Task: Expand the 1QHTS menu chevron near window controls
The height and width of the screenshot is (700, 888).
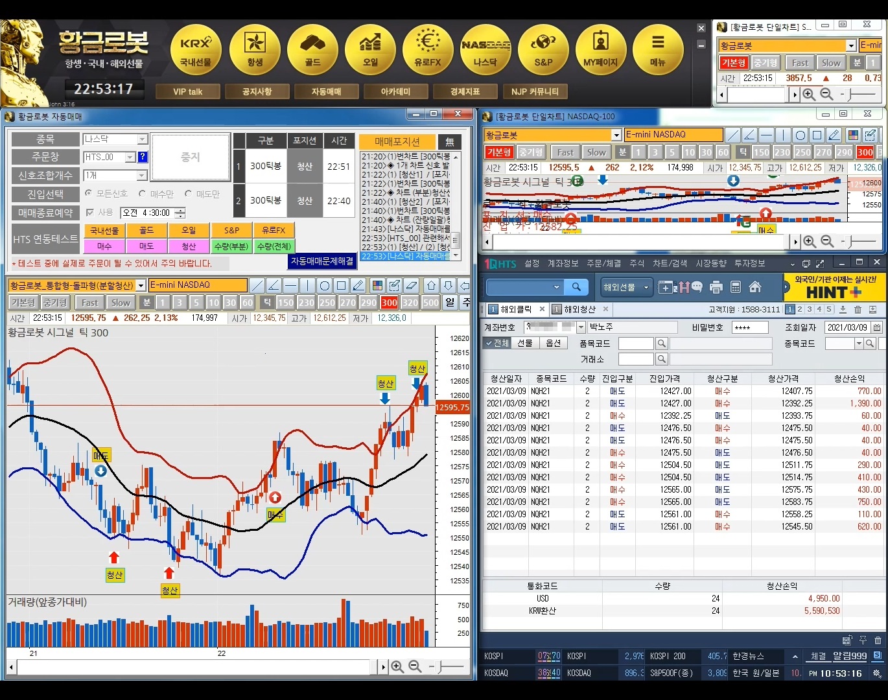Action: (792, 264)
